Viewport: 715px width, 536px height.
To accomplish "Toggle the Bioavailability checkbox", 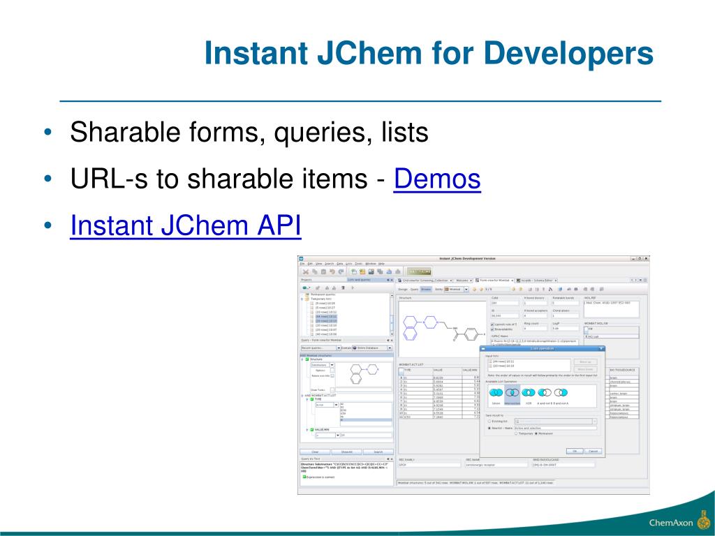I will 492,329.
